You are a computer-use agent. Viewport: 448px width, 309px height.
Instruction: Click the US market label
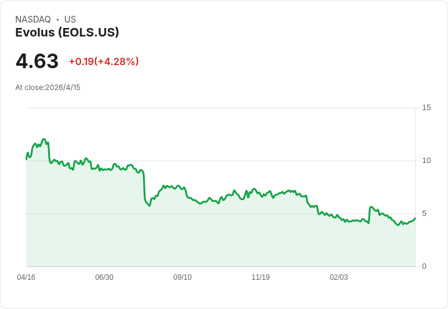(70, 19)
